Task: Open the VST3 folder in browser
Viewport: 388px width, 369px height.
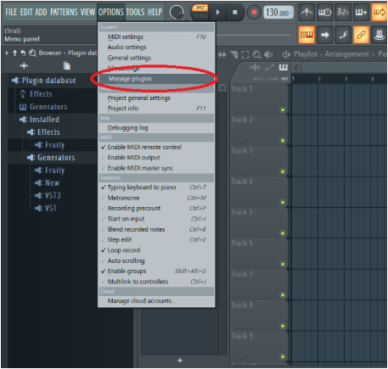Action: click(48, 195)
